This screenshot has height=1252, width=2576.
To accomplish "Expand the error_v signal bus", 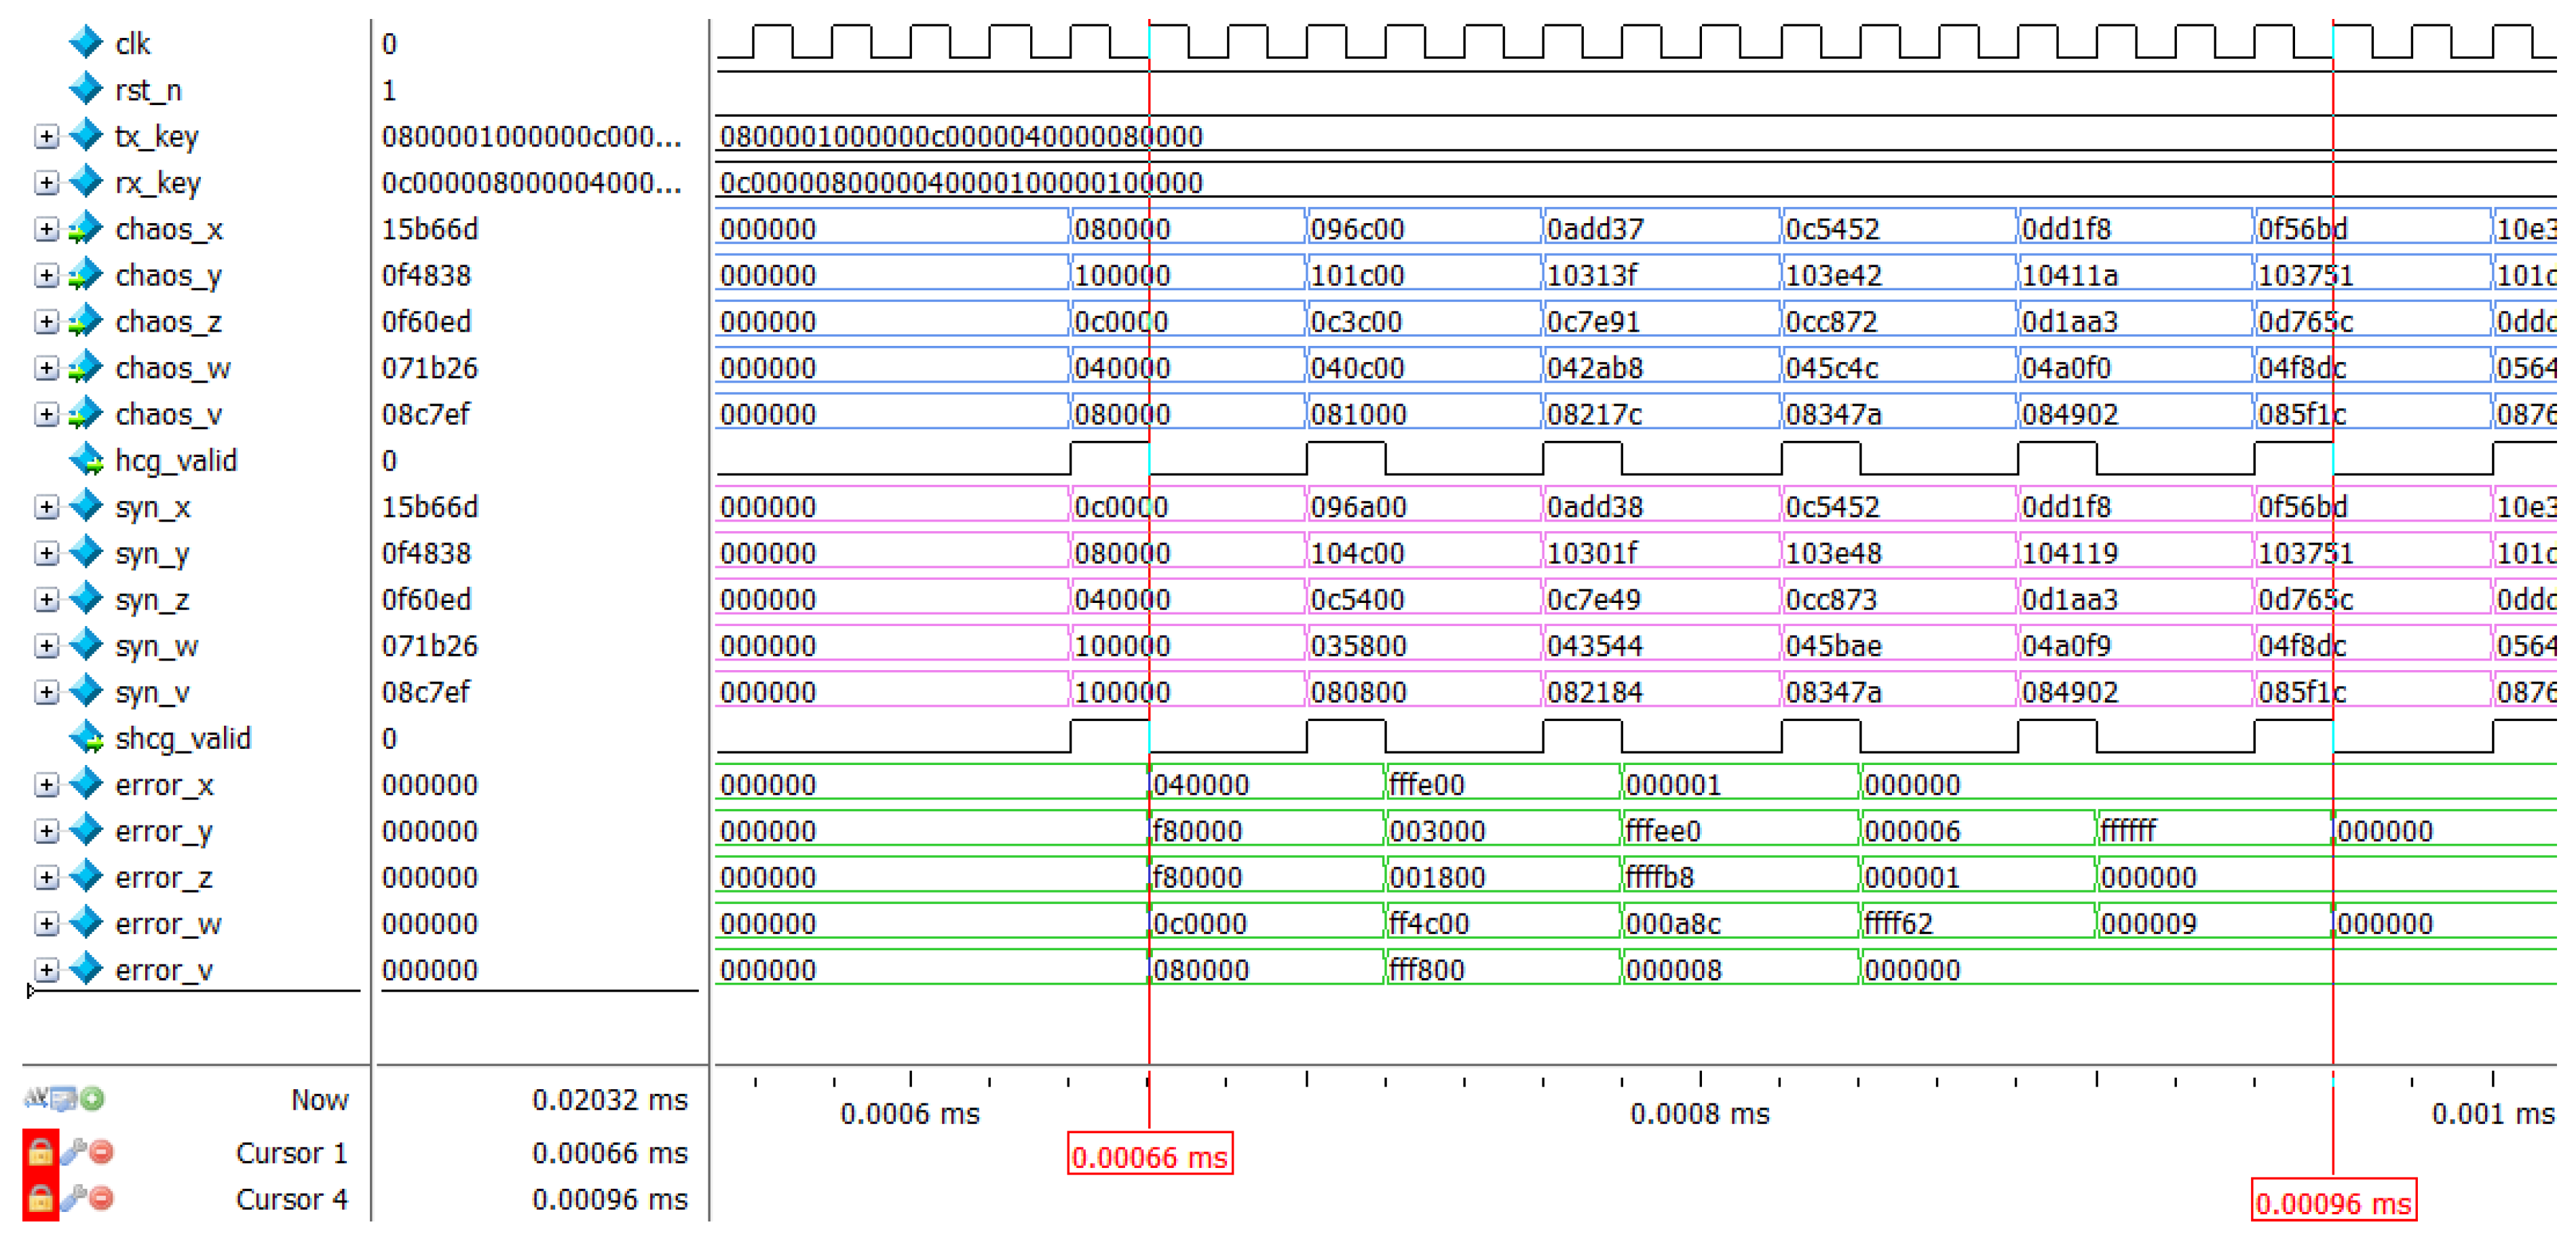I will coord(46,969).
